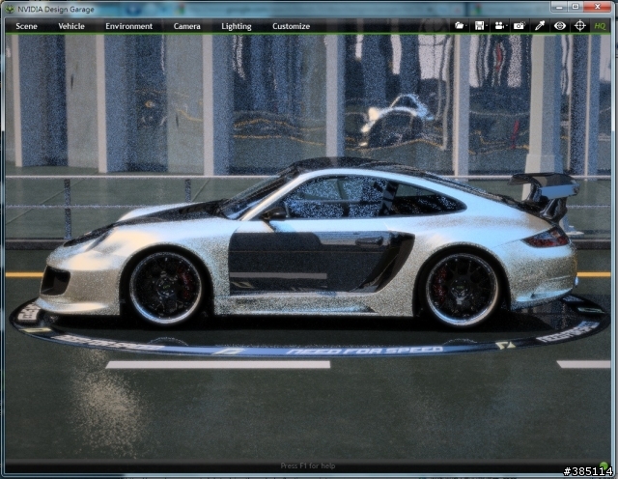This screenshot has height=479, width=618.
Task: Open the Camera menu
Action: [x=186, y=26]
